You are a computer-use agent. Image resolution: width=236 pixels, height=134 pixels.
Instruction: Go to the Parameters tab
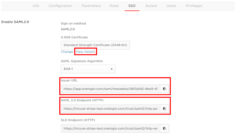tap(91, 6)
